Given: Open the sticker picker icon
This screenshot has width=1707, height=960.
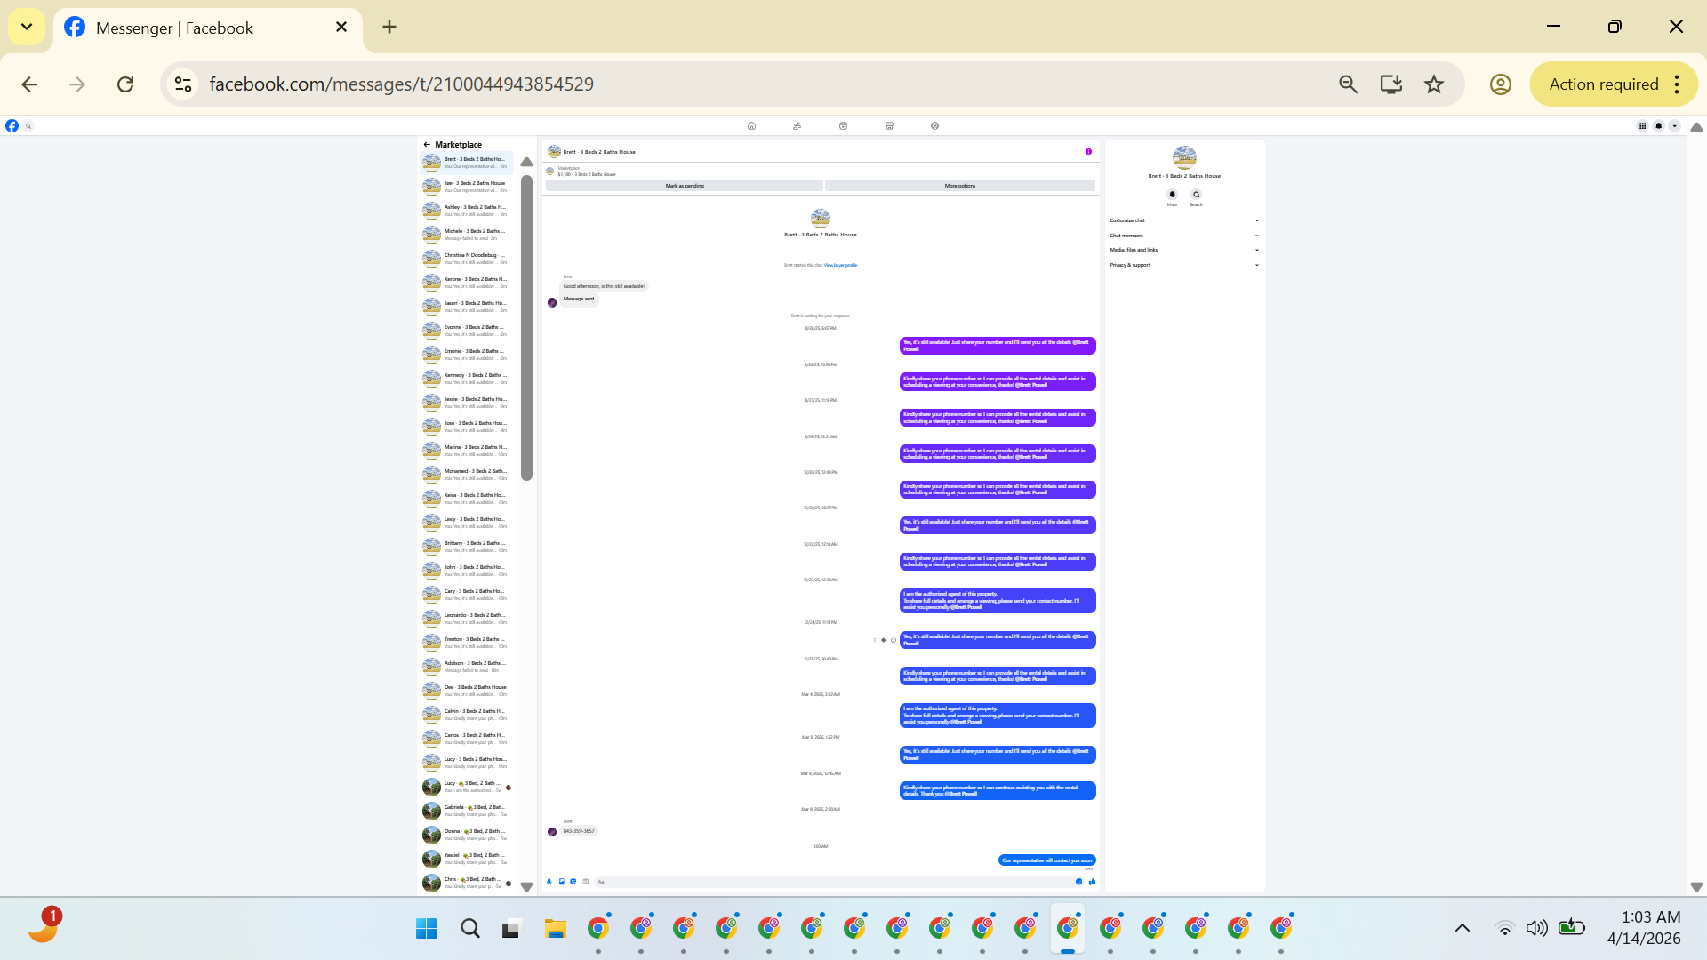Looking at the screenshot, I should coord(573,882).
